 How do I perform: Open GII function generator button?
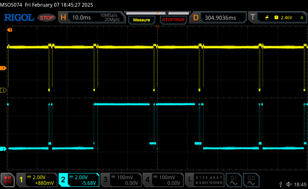click(251, 180)
